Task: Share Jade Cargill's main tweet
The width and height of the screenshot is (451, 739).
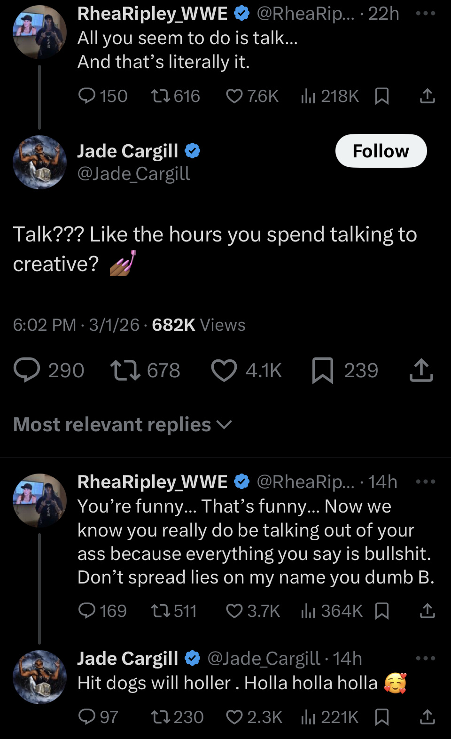Action: [x=421, y=370]
